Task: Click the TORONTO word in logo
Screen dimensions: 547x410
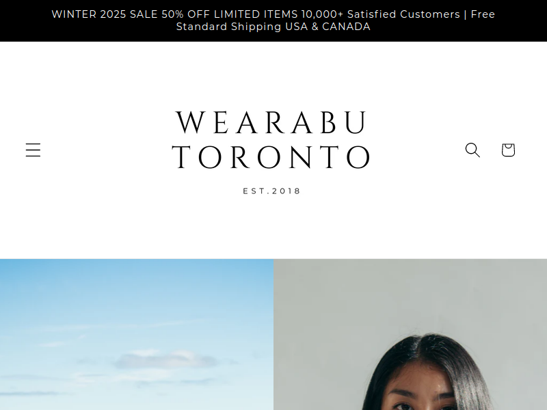Action: [x=271, y=157]
